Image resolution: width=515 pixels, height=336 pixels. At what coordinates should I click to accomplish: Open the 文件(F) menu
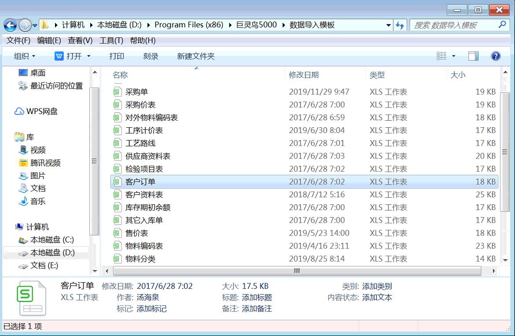coord(18,41)
